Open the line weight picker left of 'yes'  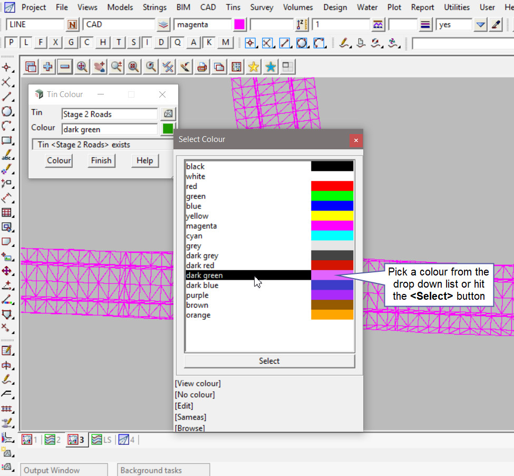coord(426,25)
